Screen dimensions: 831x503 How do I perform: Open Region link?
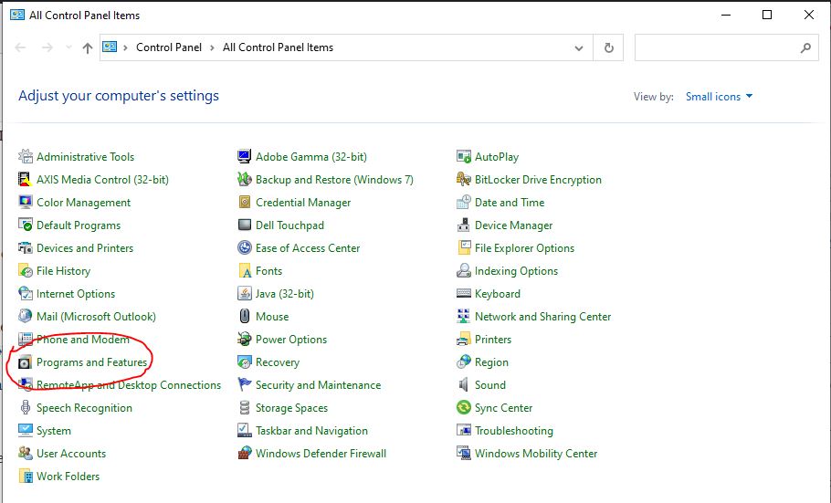[491, 362]
